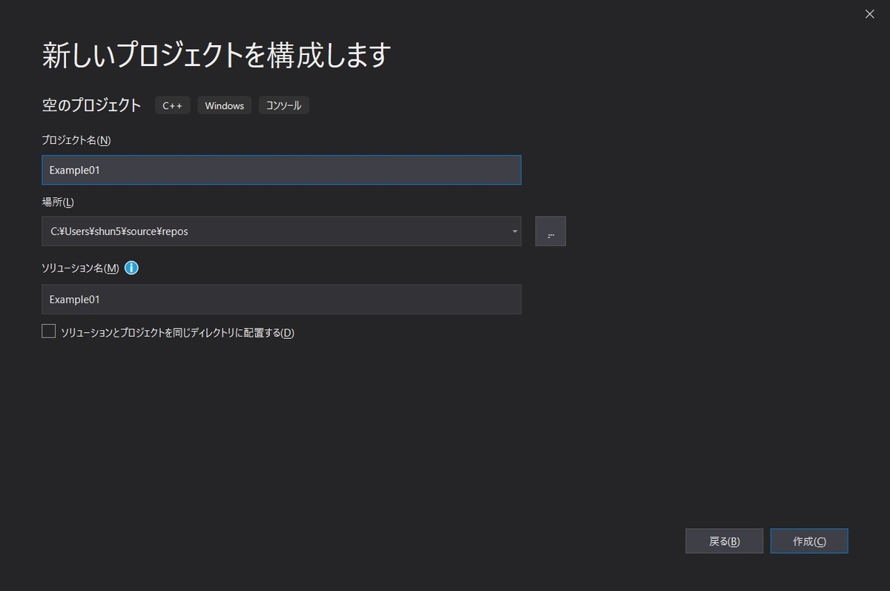Click the 新しいプロジェクトを構成します heading
Image resolution: width=890 pixels, height=591 pixels.
[x=216, y=56]
